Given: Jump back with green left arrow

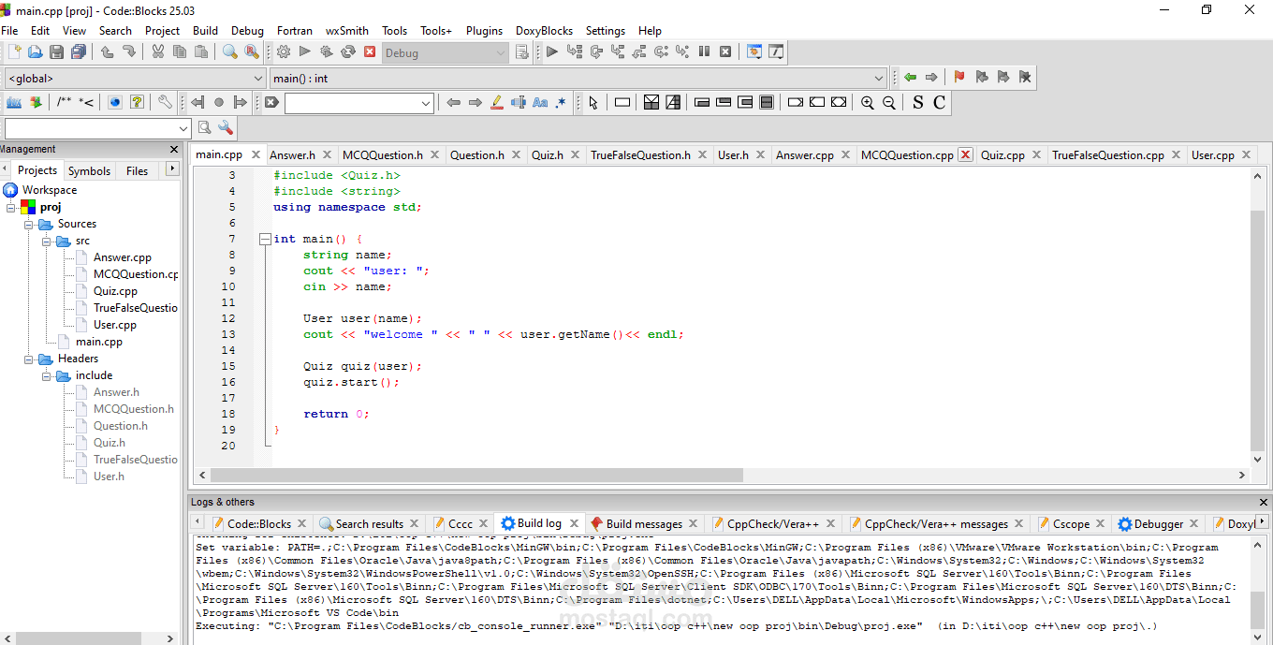Looking at the screenshot, I should coord(910,78).
